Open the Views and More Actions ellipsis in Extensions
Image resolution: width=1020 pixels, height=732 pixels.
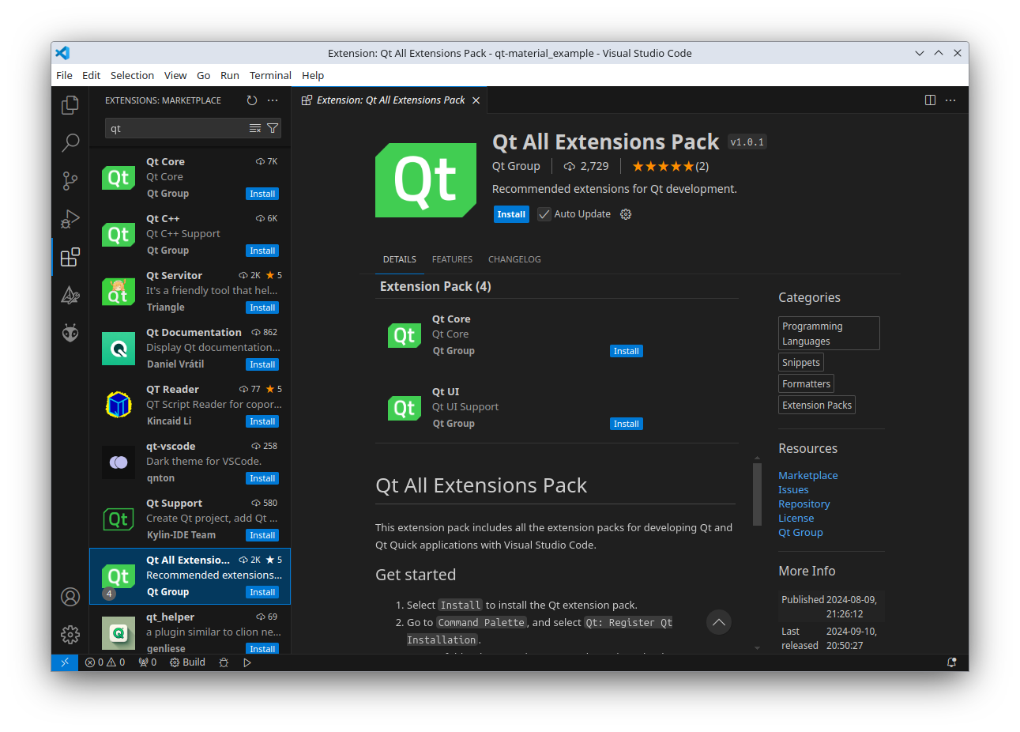point(273,100)
